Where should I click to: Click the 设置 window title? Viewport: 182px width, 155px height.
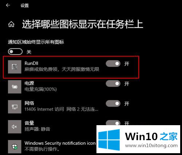coord(25,5)
